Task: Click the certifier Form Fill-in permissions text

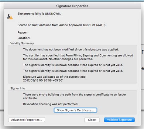Action: pos(78,57)
